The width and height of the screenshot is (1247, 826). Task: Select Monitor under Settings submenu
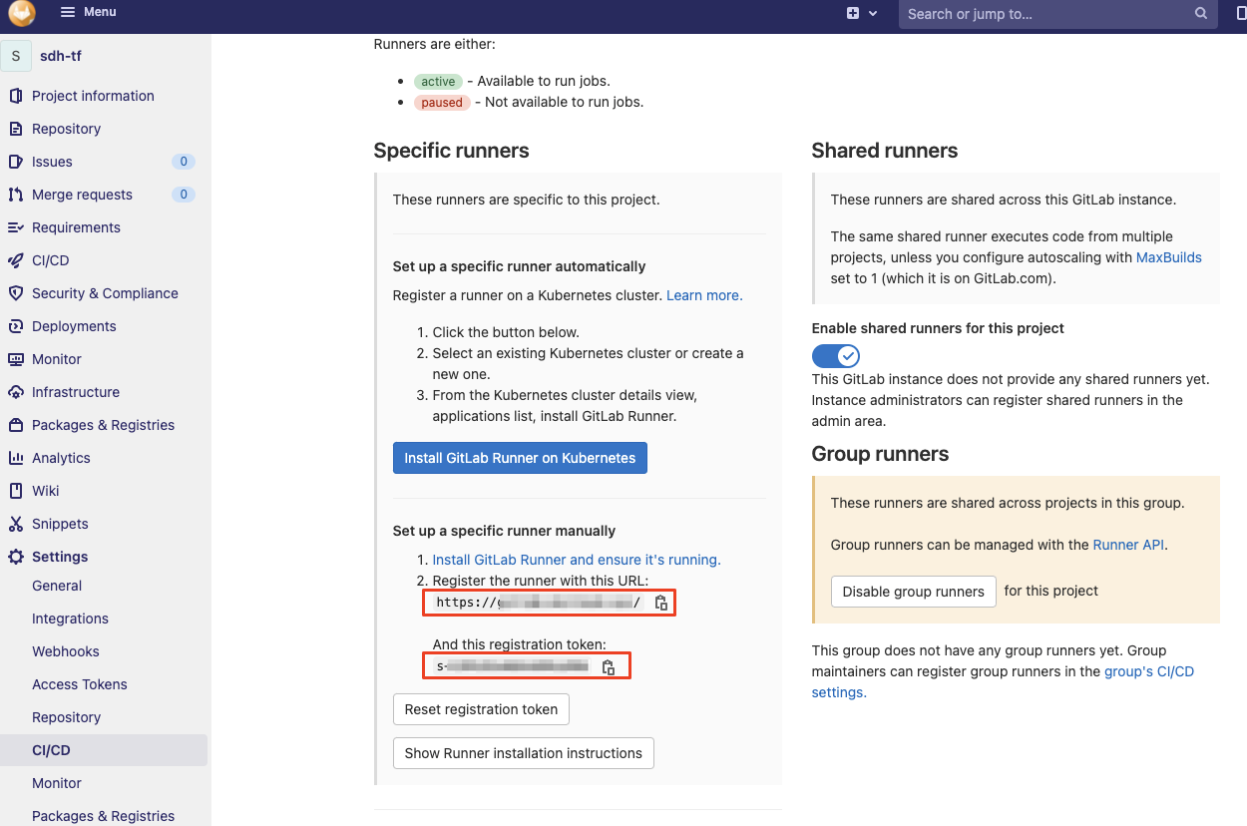(57, 783)
